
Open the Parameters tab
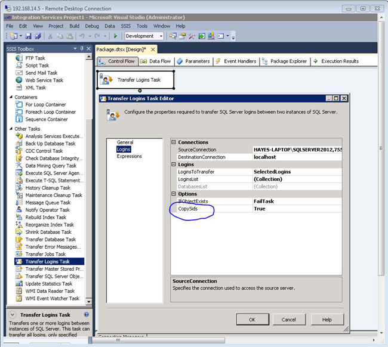[x=194, y=61]
